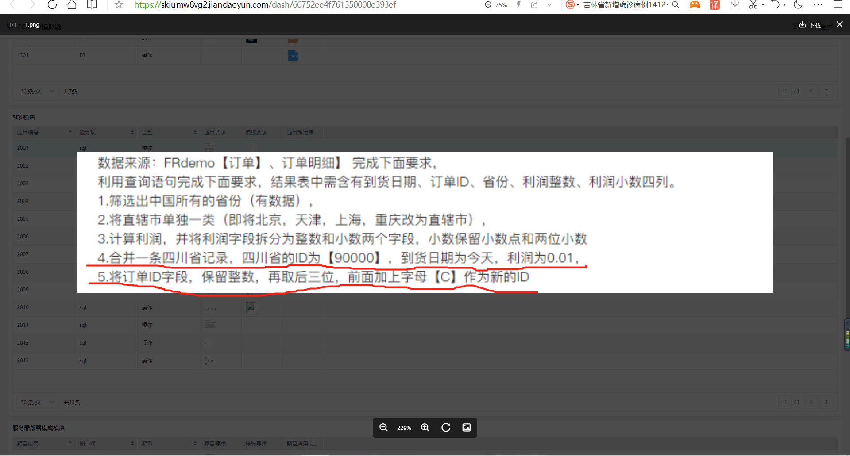
Task: Click the lightning speed mode icon
Action: [x=519, y=4]
